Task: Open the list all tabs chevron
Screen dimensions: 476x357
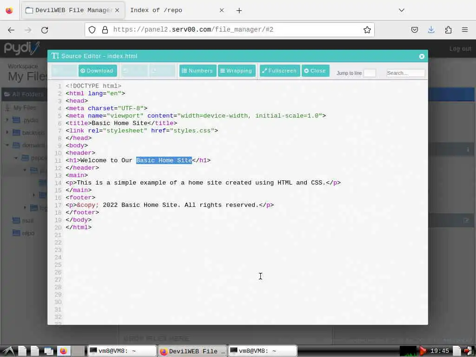Action: [401, 10]
